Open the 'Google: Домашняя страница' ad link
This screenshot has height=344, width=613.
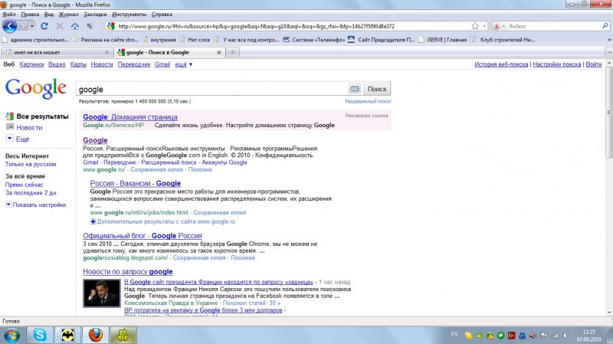tap(130, 117)
